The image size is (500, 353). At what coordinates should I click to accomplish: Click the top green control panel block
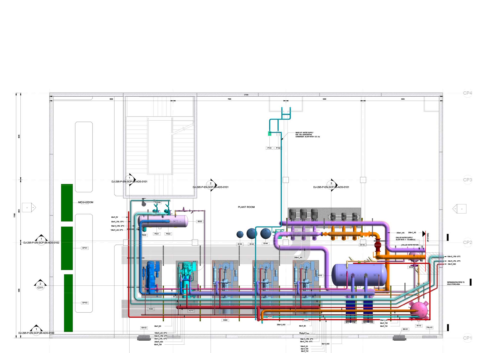[67, 203]
